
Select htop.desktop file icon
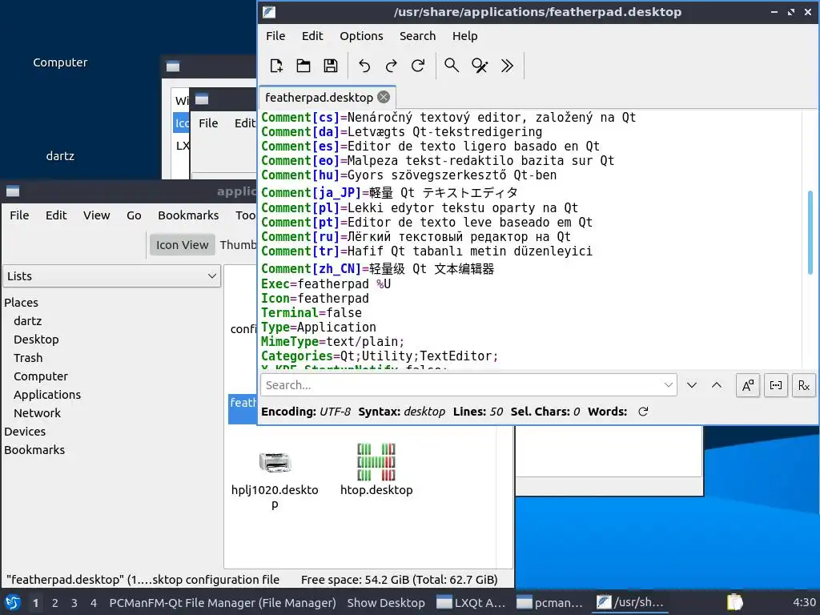(376, 462)
